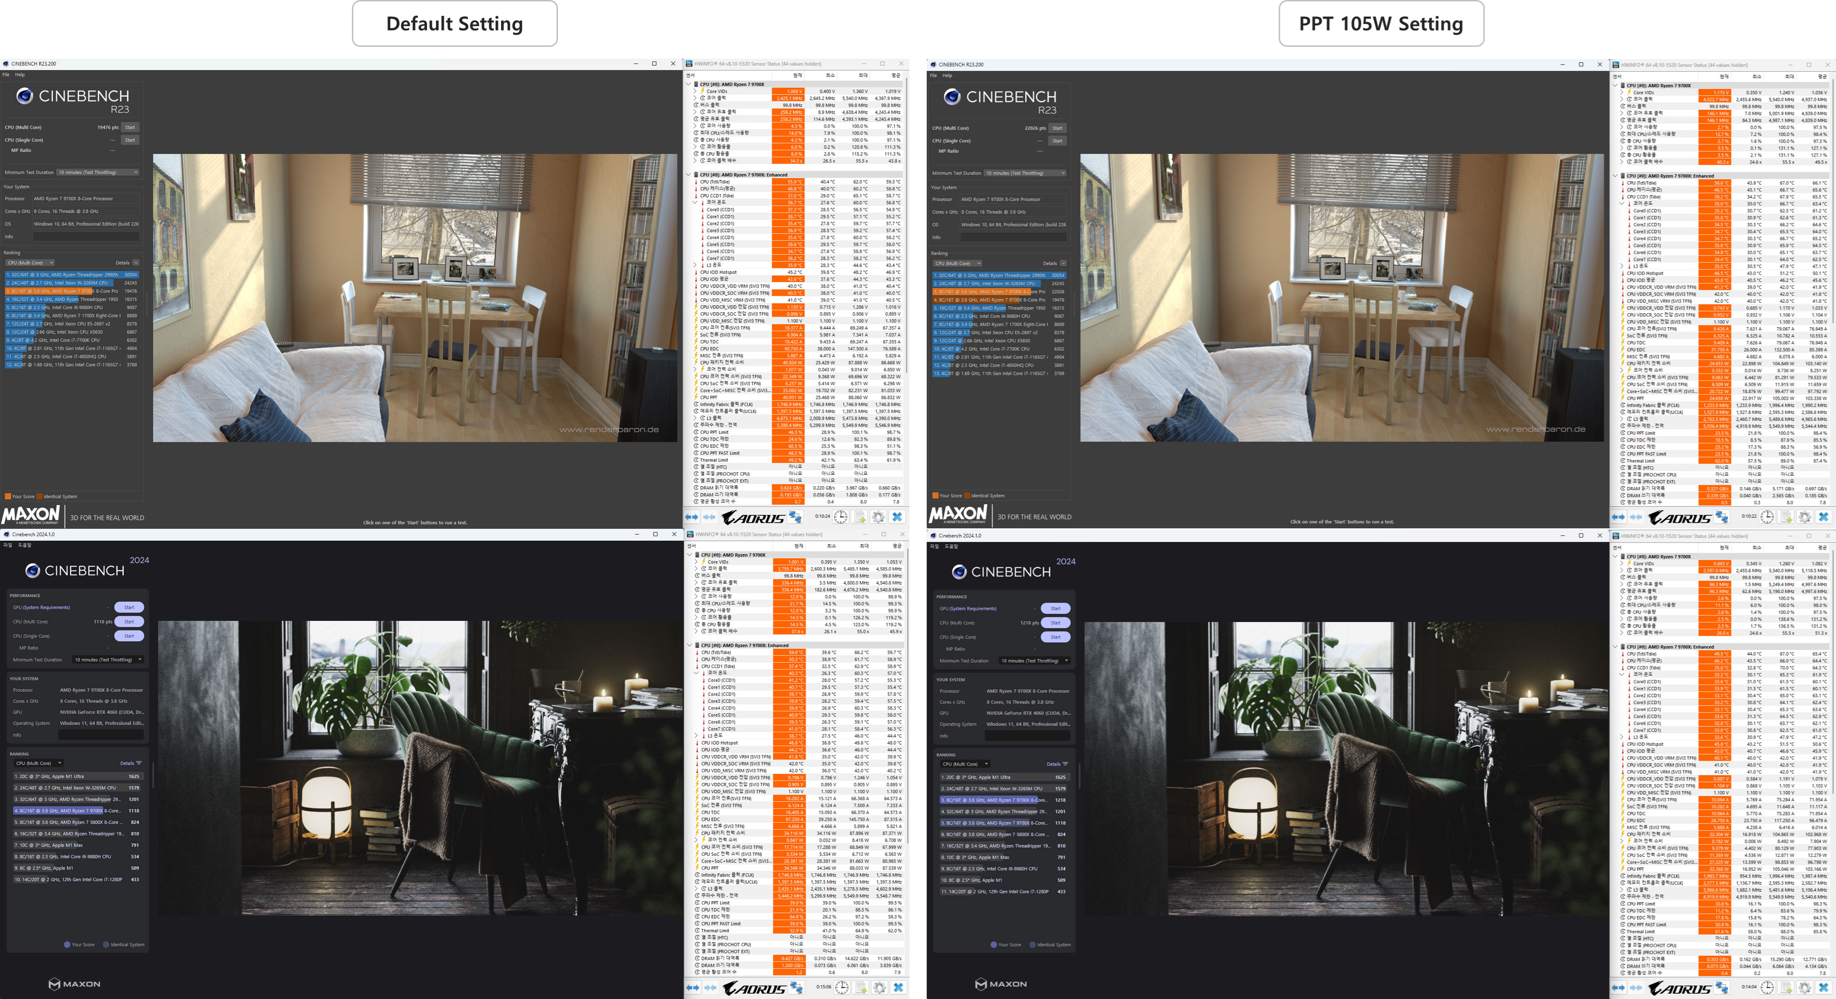Viewport: 1836px width, 999px height.
Task: Start CPU (Single Core) test in R23 19476 window
Action: point(130,140)
